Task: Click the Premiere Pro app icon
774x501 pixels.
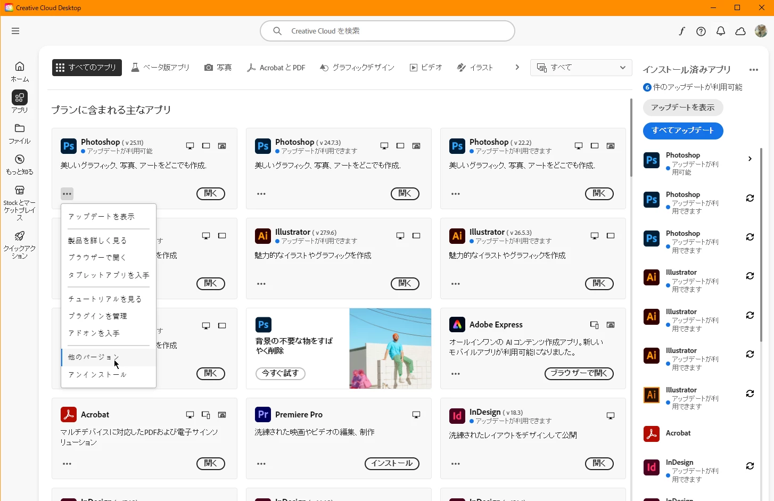Action: click(263, 414)
